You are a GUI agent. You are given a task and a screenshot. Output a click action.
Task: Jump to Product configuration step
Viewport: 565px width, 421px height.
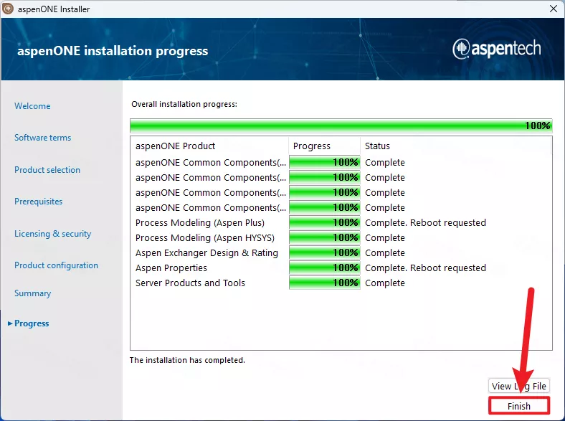[x=56, y=265]
